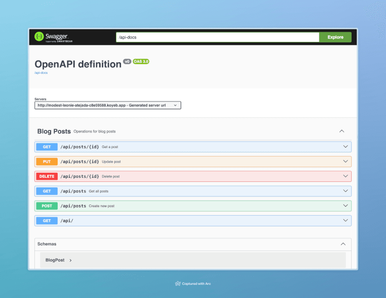Open the /api-docs link under the title
Screen dimensions: 386x298
coord(41,73)
